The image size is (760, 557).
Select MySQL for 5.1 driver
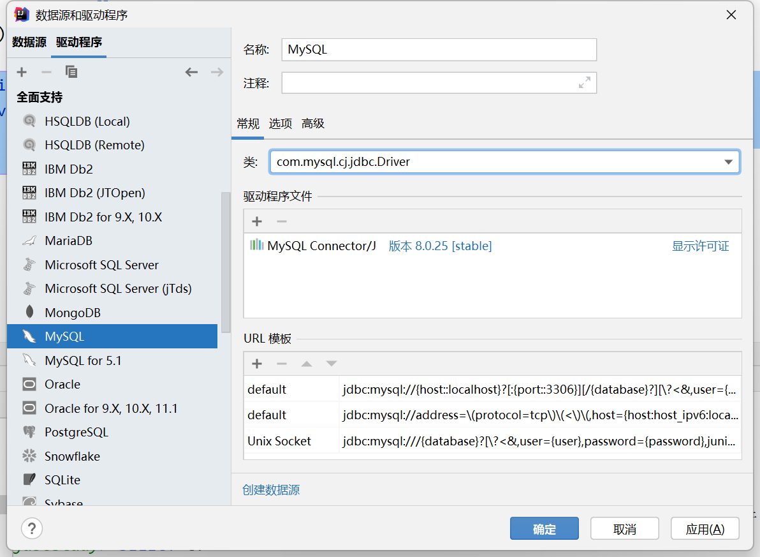(x=112, y=360)
